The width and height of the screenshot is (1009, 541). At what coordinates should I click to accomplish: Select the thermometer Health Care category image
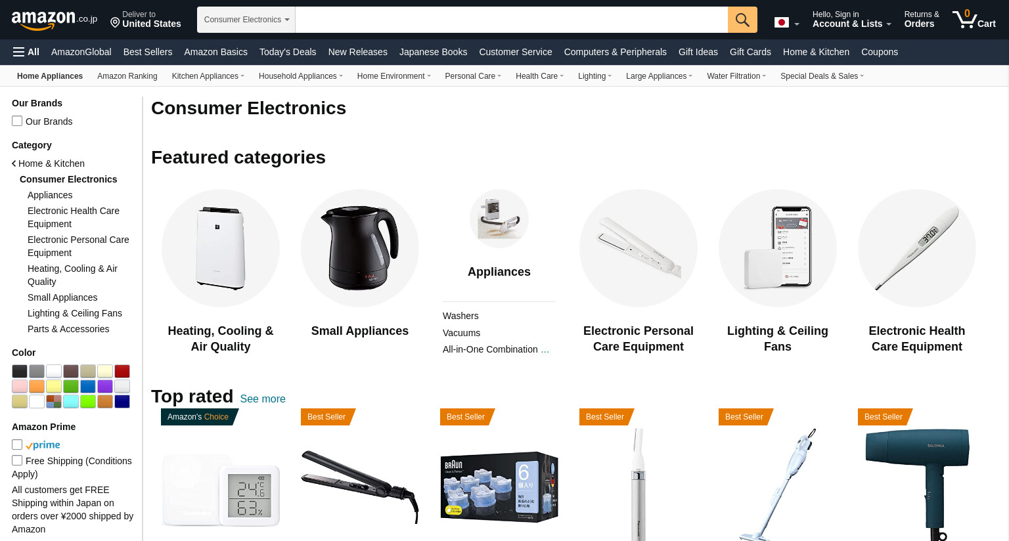(x=917, y=248)
